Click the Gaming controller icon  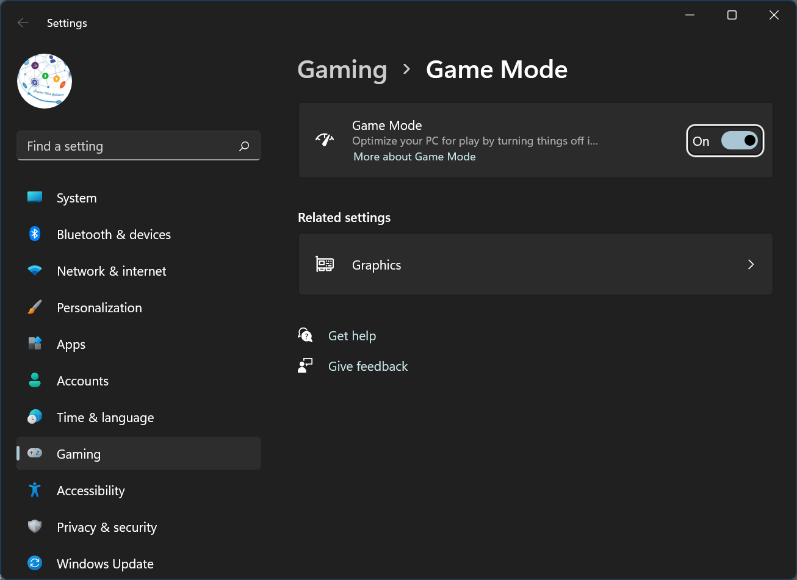pyautogui.click(x=35, y=453)
